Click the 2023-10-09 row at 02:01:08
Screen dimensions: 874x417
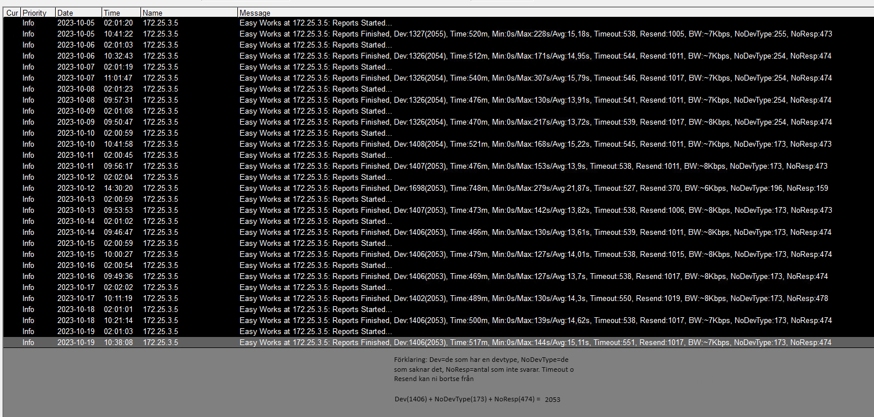[438, 111]
